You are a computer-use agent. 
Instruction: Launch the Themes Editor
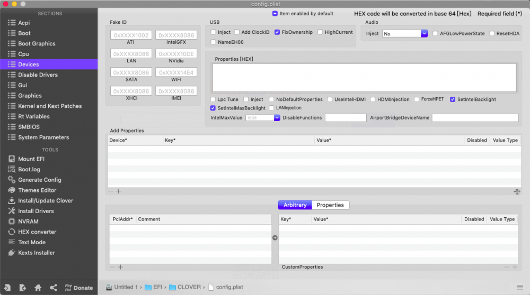tap(37, 190)
